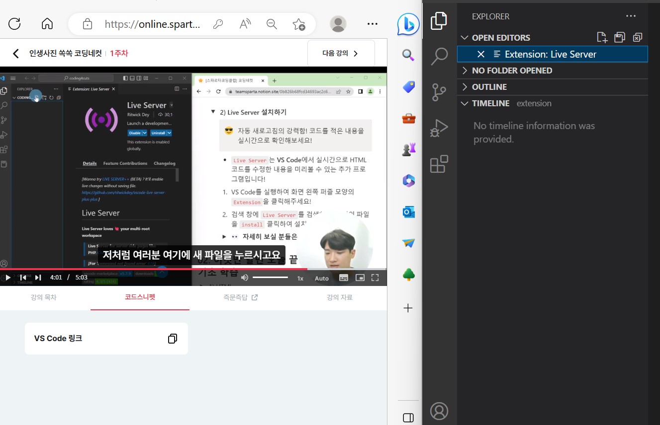Open the Search view in VS Code

click(439, 57)
